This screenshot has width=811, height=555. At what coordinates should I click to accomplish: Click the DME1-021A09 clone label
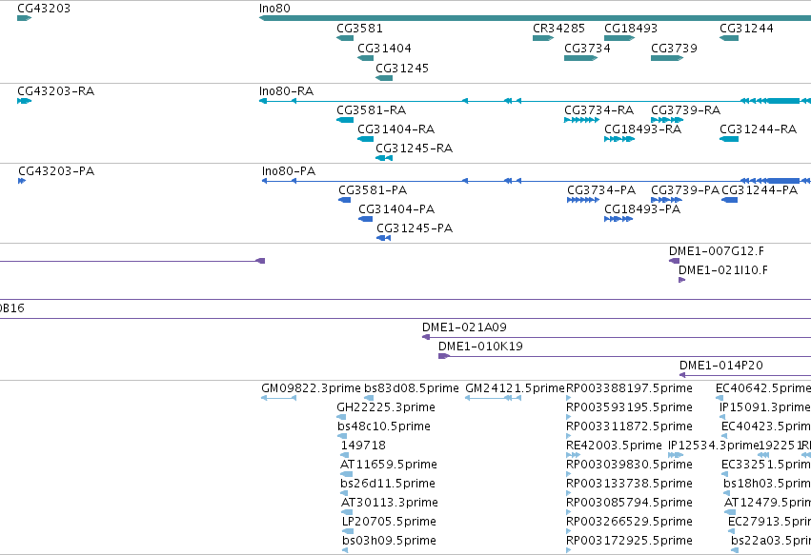[x=464, y=327]
